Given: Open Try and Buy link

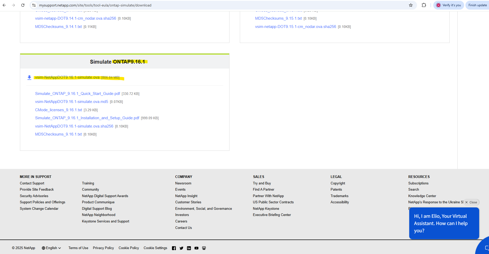Looking at the screenshot, I should tap(262, 183).
